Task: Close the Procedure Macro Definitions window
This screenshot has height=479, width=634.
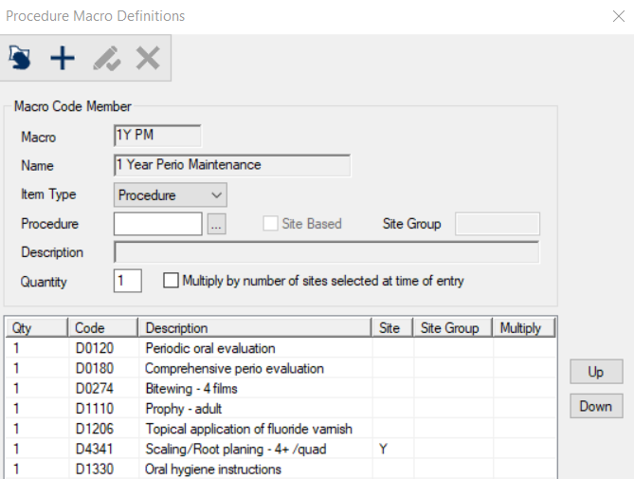Action: coord(619,16)
